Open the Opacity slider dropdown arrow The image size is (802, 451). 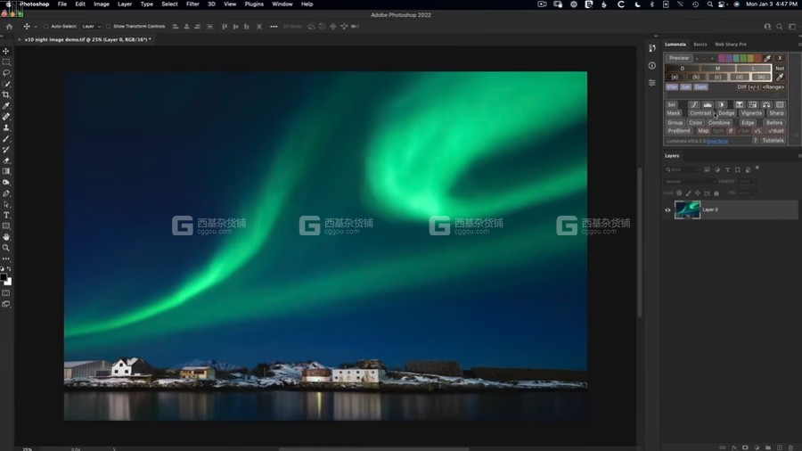(756, 182)
